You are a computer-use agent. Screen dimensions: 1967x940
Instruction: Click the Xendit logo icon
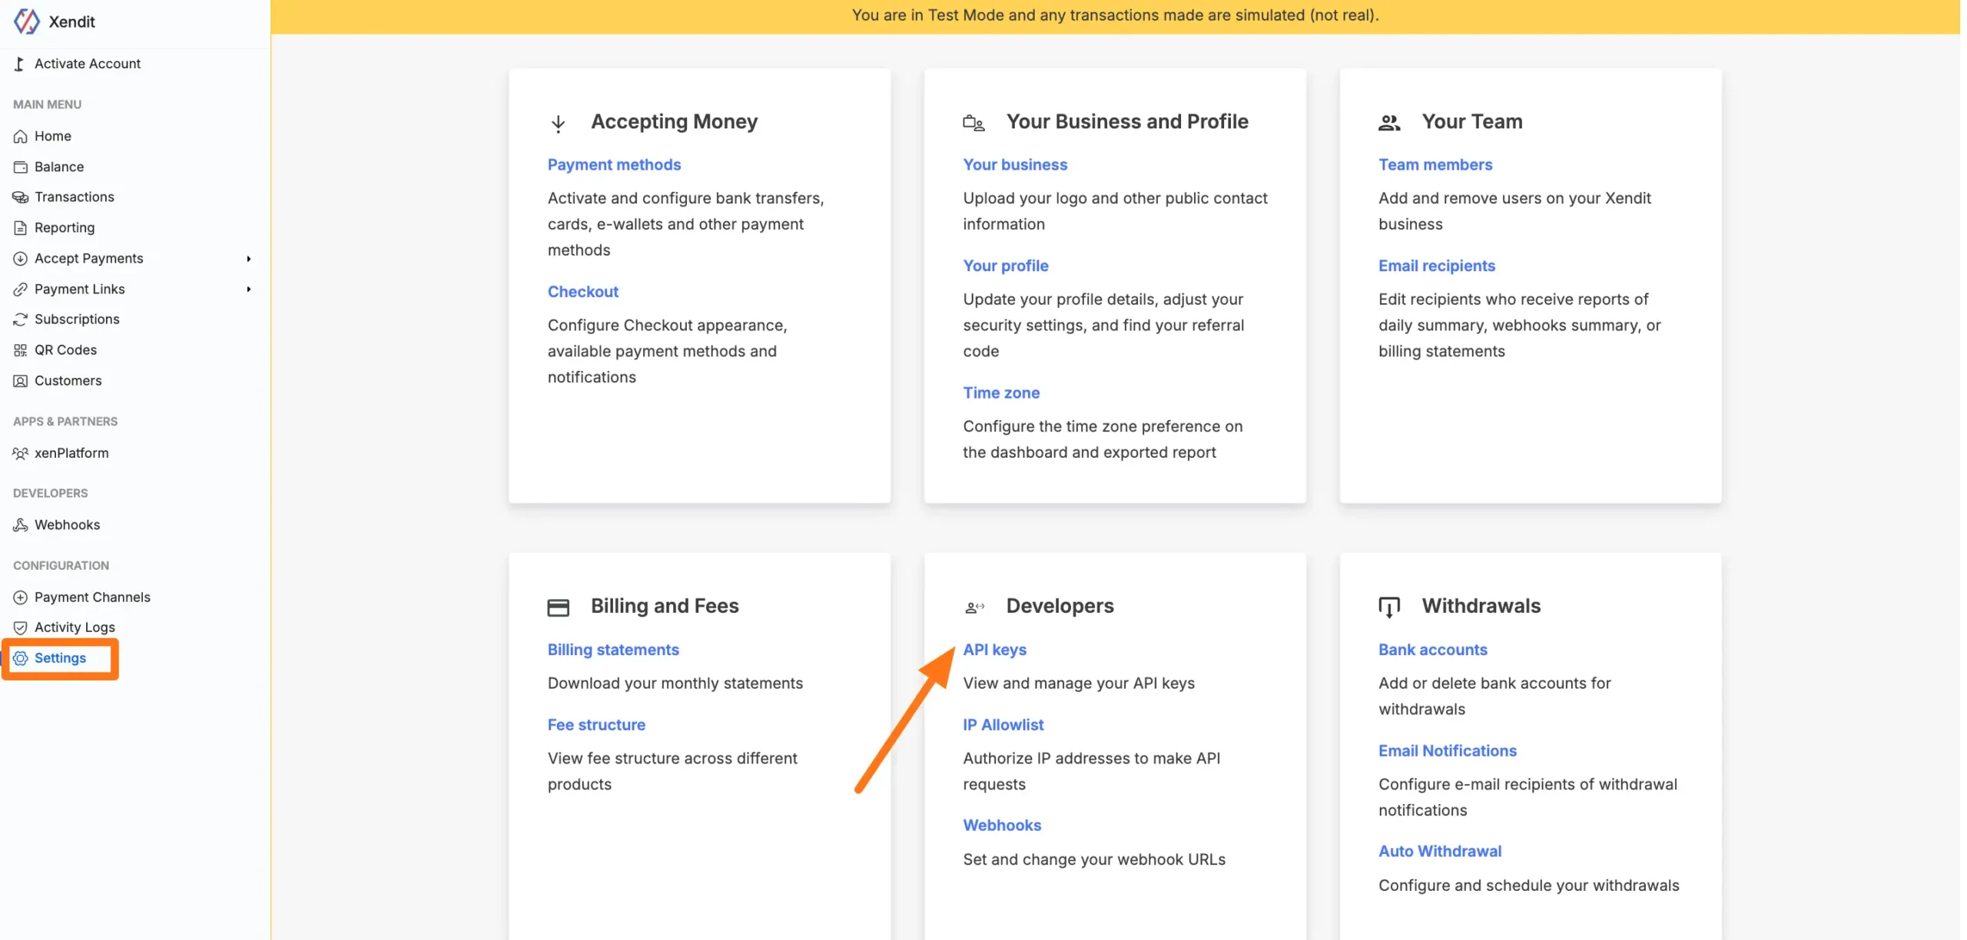pos(26,22)
